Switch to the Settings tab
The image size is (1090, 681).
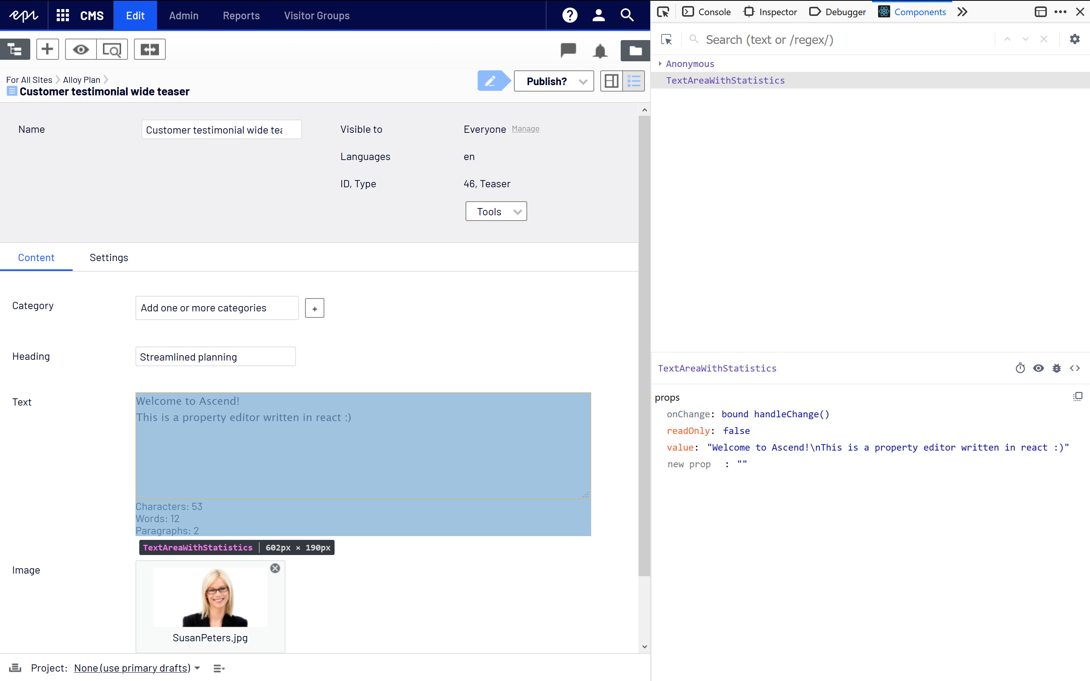tap(109, 258)
